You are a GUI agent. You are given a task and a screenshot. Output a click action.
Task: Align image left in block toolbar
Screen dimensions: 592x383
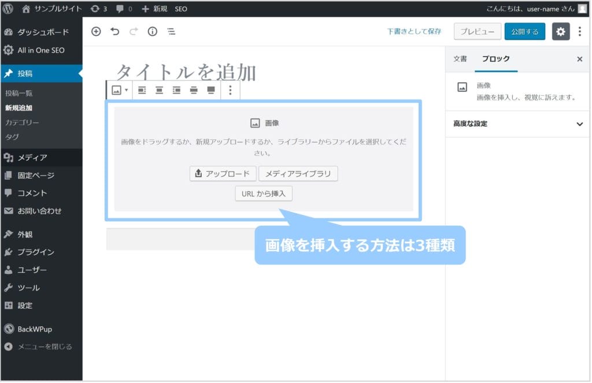(x=142, y=90)
